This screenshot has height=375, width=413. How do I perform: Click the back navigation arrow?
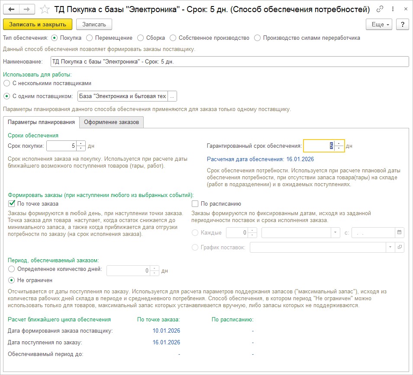(x=12, y=9)
